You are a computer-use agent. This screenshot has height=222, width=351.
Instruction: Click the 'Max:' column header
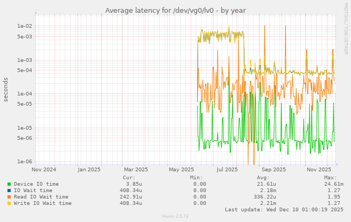click(x=330, y=178)
